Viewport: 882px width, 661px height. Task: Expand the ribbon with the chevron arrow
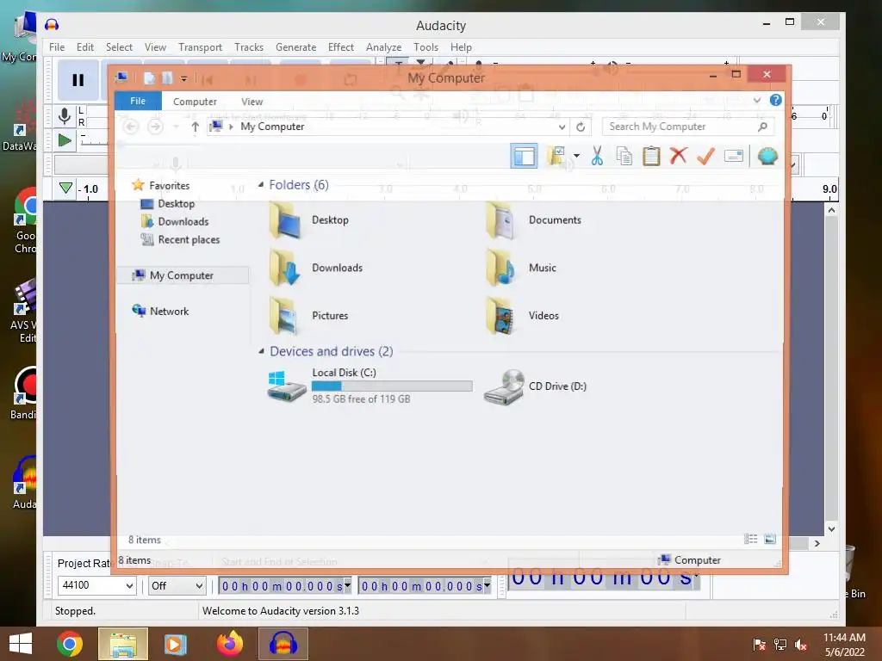point(756,101)
